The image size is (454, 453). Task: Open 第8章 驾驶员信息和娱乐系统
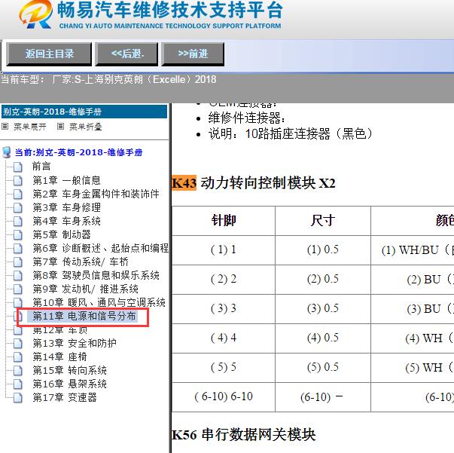click(96, 275)
